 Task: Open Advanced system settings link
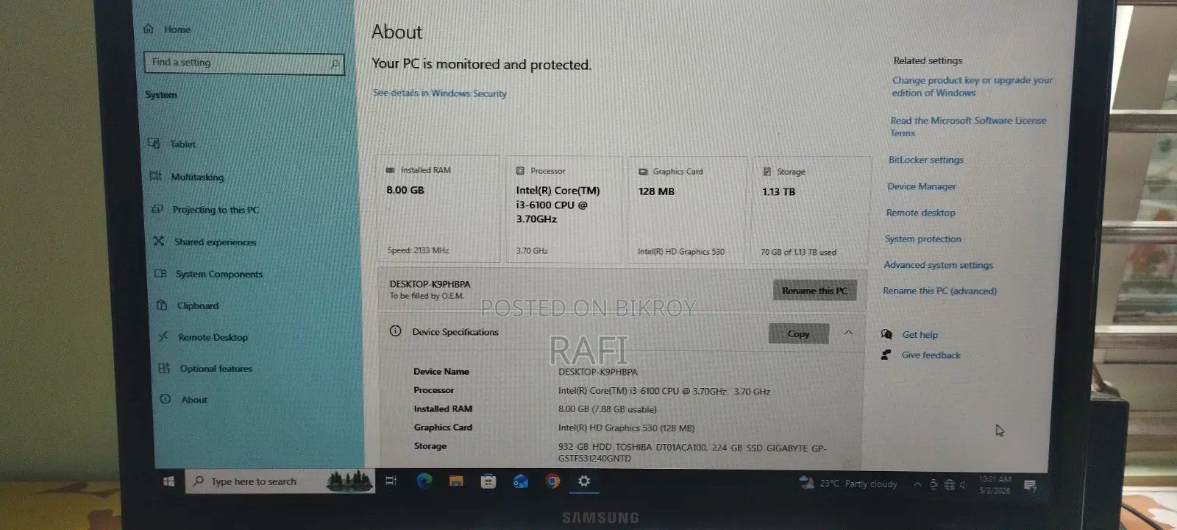tap(938, 265)
